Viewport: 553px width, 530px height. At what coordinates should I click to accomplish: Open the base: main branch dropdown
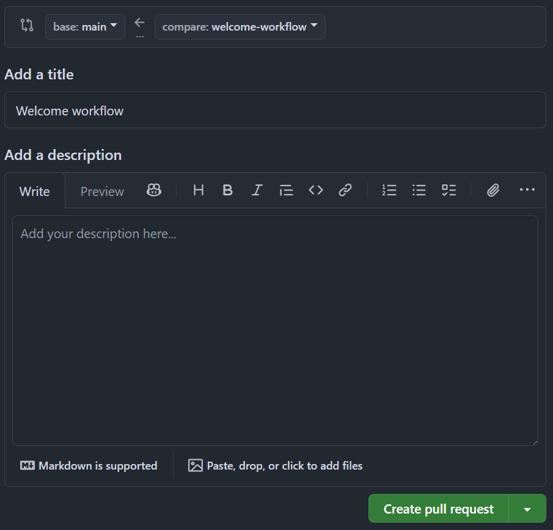coord(85,27)
